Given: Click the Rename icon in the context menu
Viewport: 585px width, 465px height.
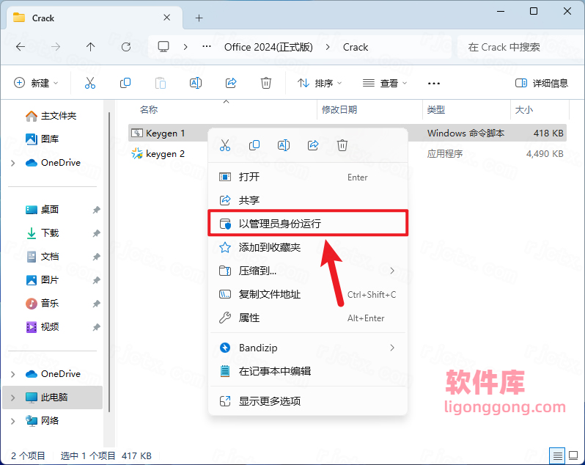Looking at the screenshot, I should click(284, 145).
